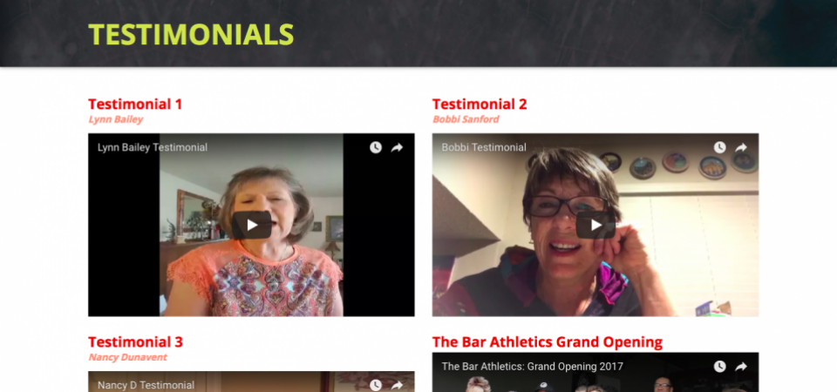837x392 pixels.
Task: Click The Bar Athletics Grand Opening heading
Action: pyautogui.click(x=548, y=341)
